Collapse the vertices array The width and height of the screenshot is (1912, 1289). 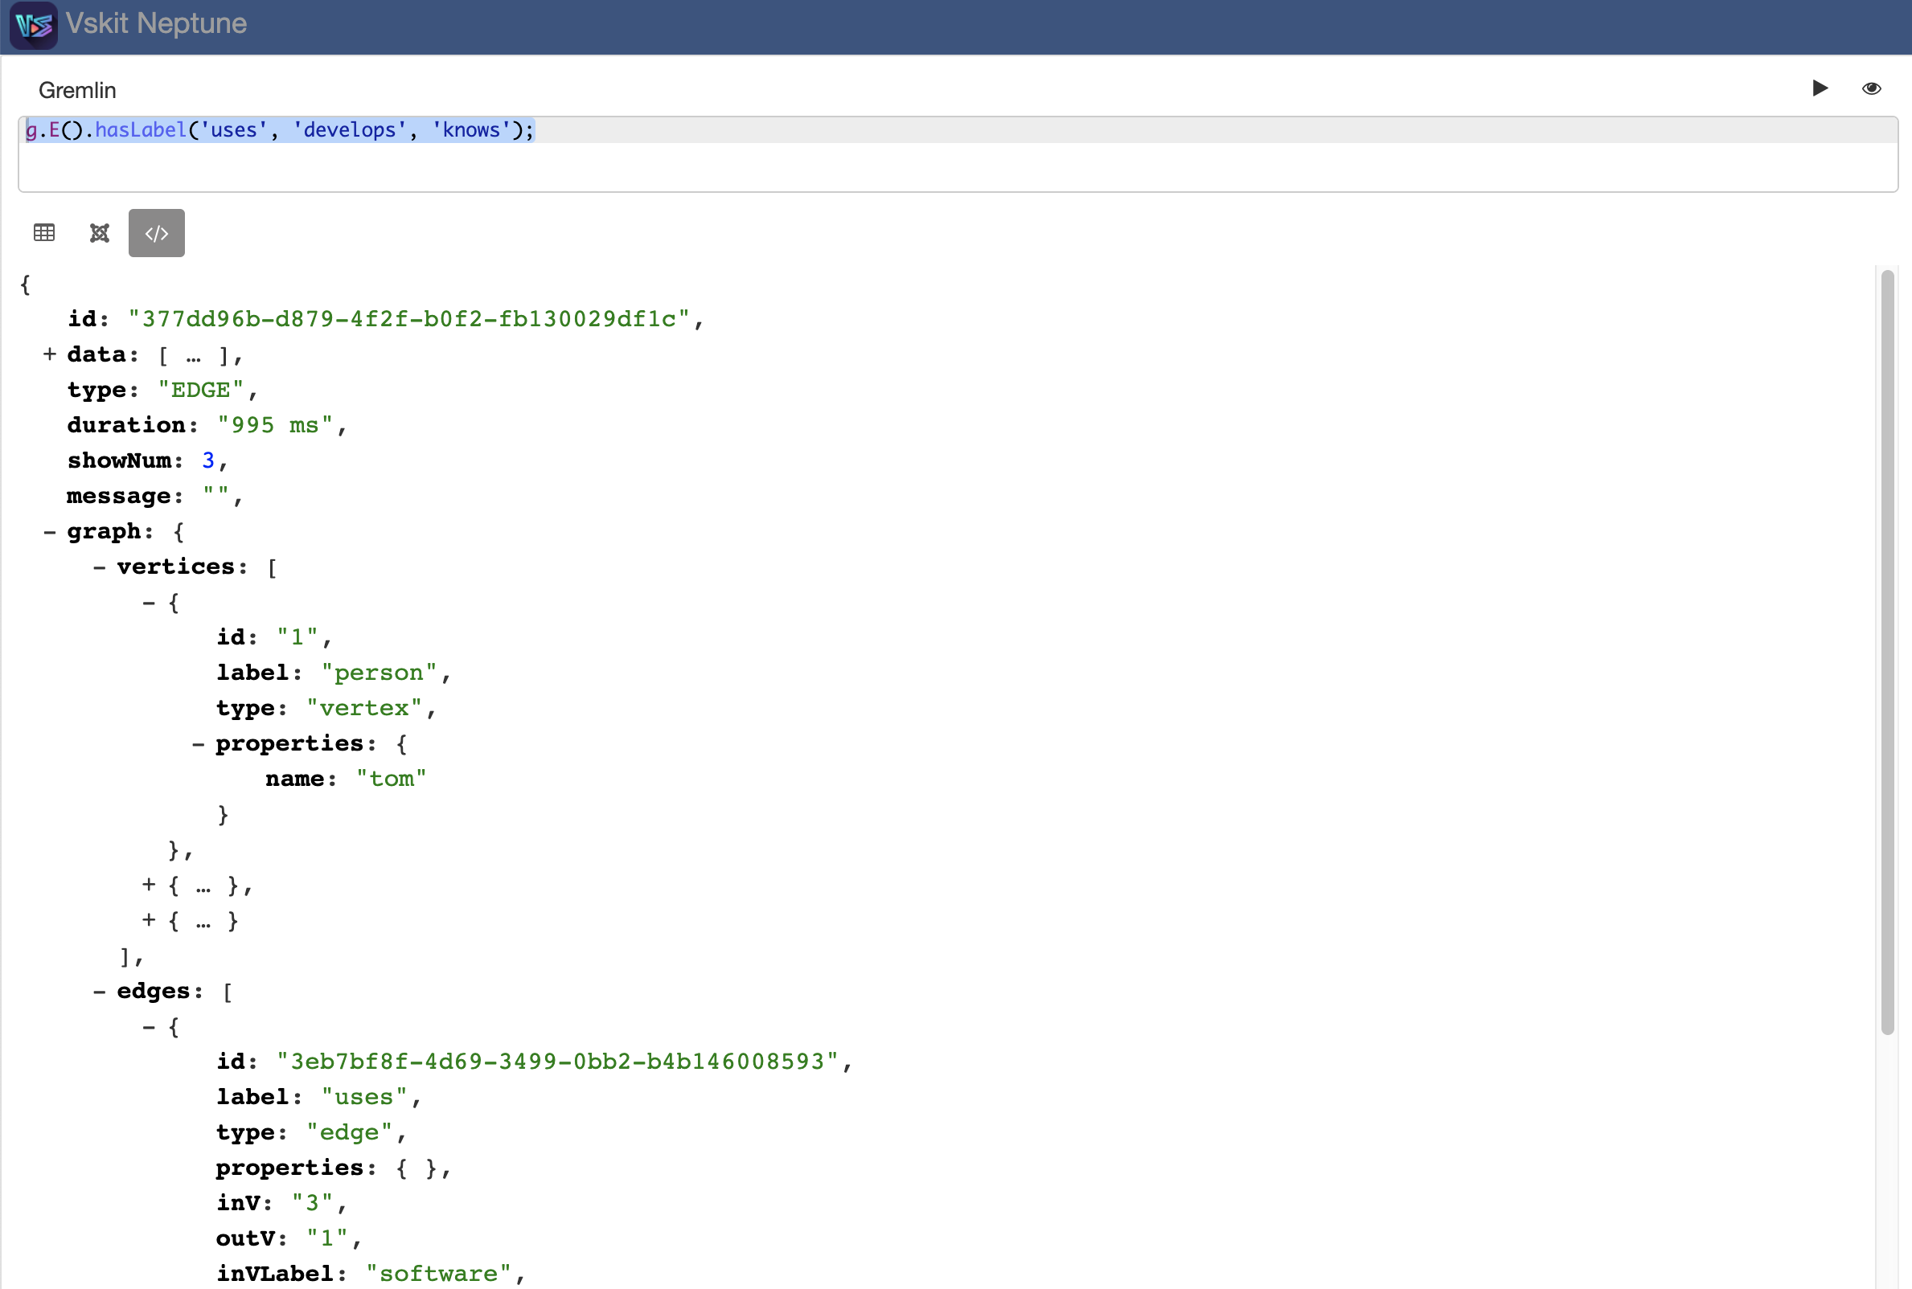pyautogui.click(x=100, y=567)
